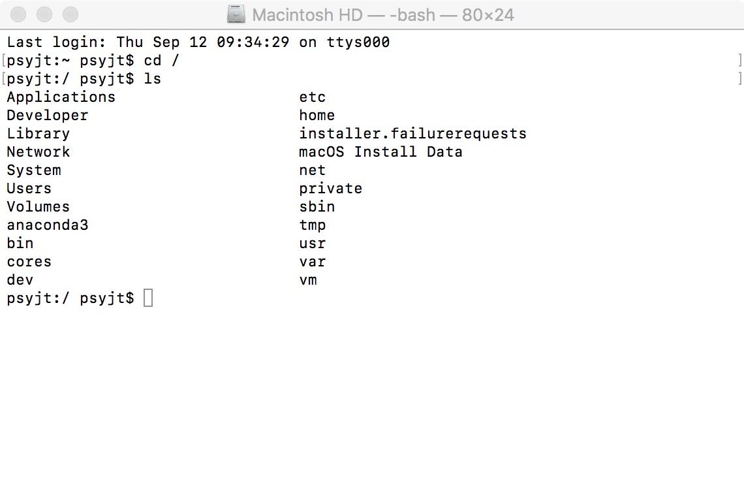The width and height of the screenshot is (744, 478).
Task: Click the "ls" command text
Action: (152, 79)
